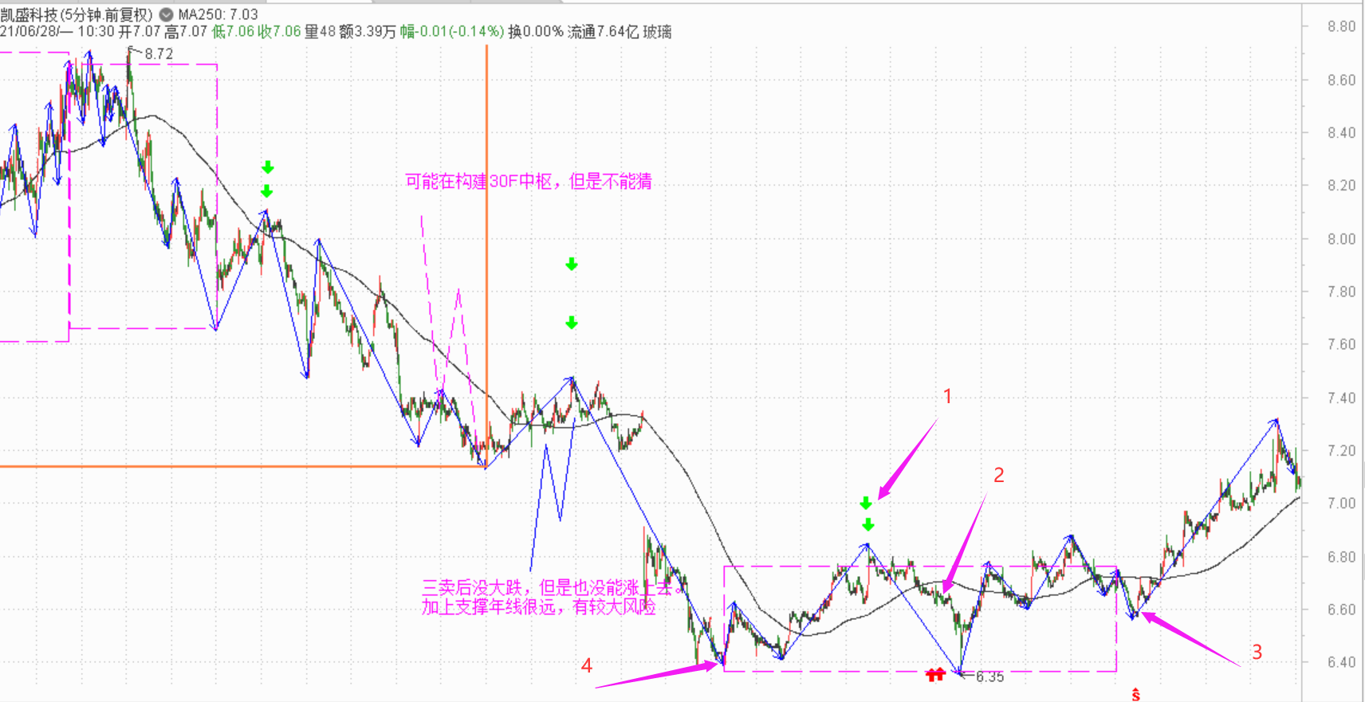This screenshot has height=702, width=1365.
Task: Select the 可能在构建30F中枢 text annotation
Action: 528,182
